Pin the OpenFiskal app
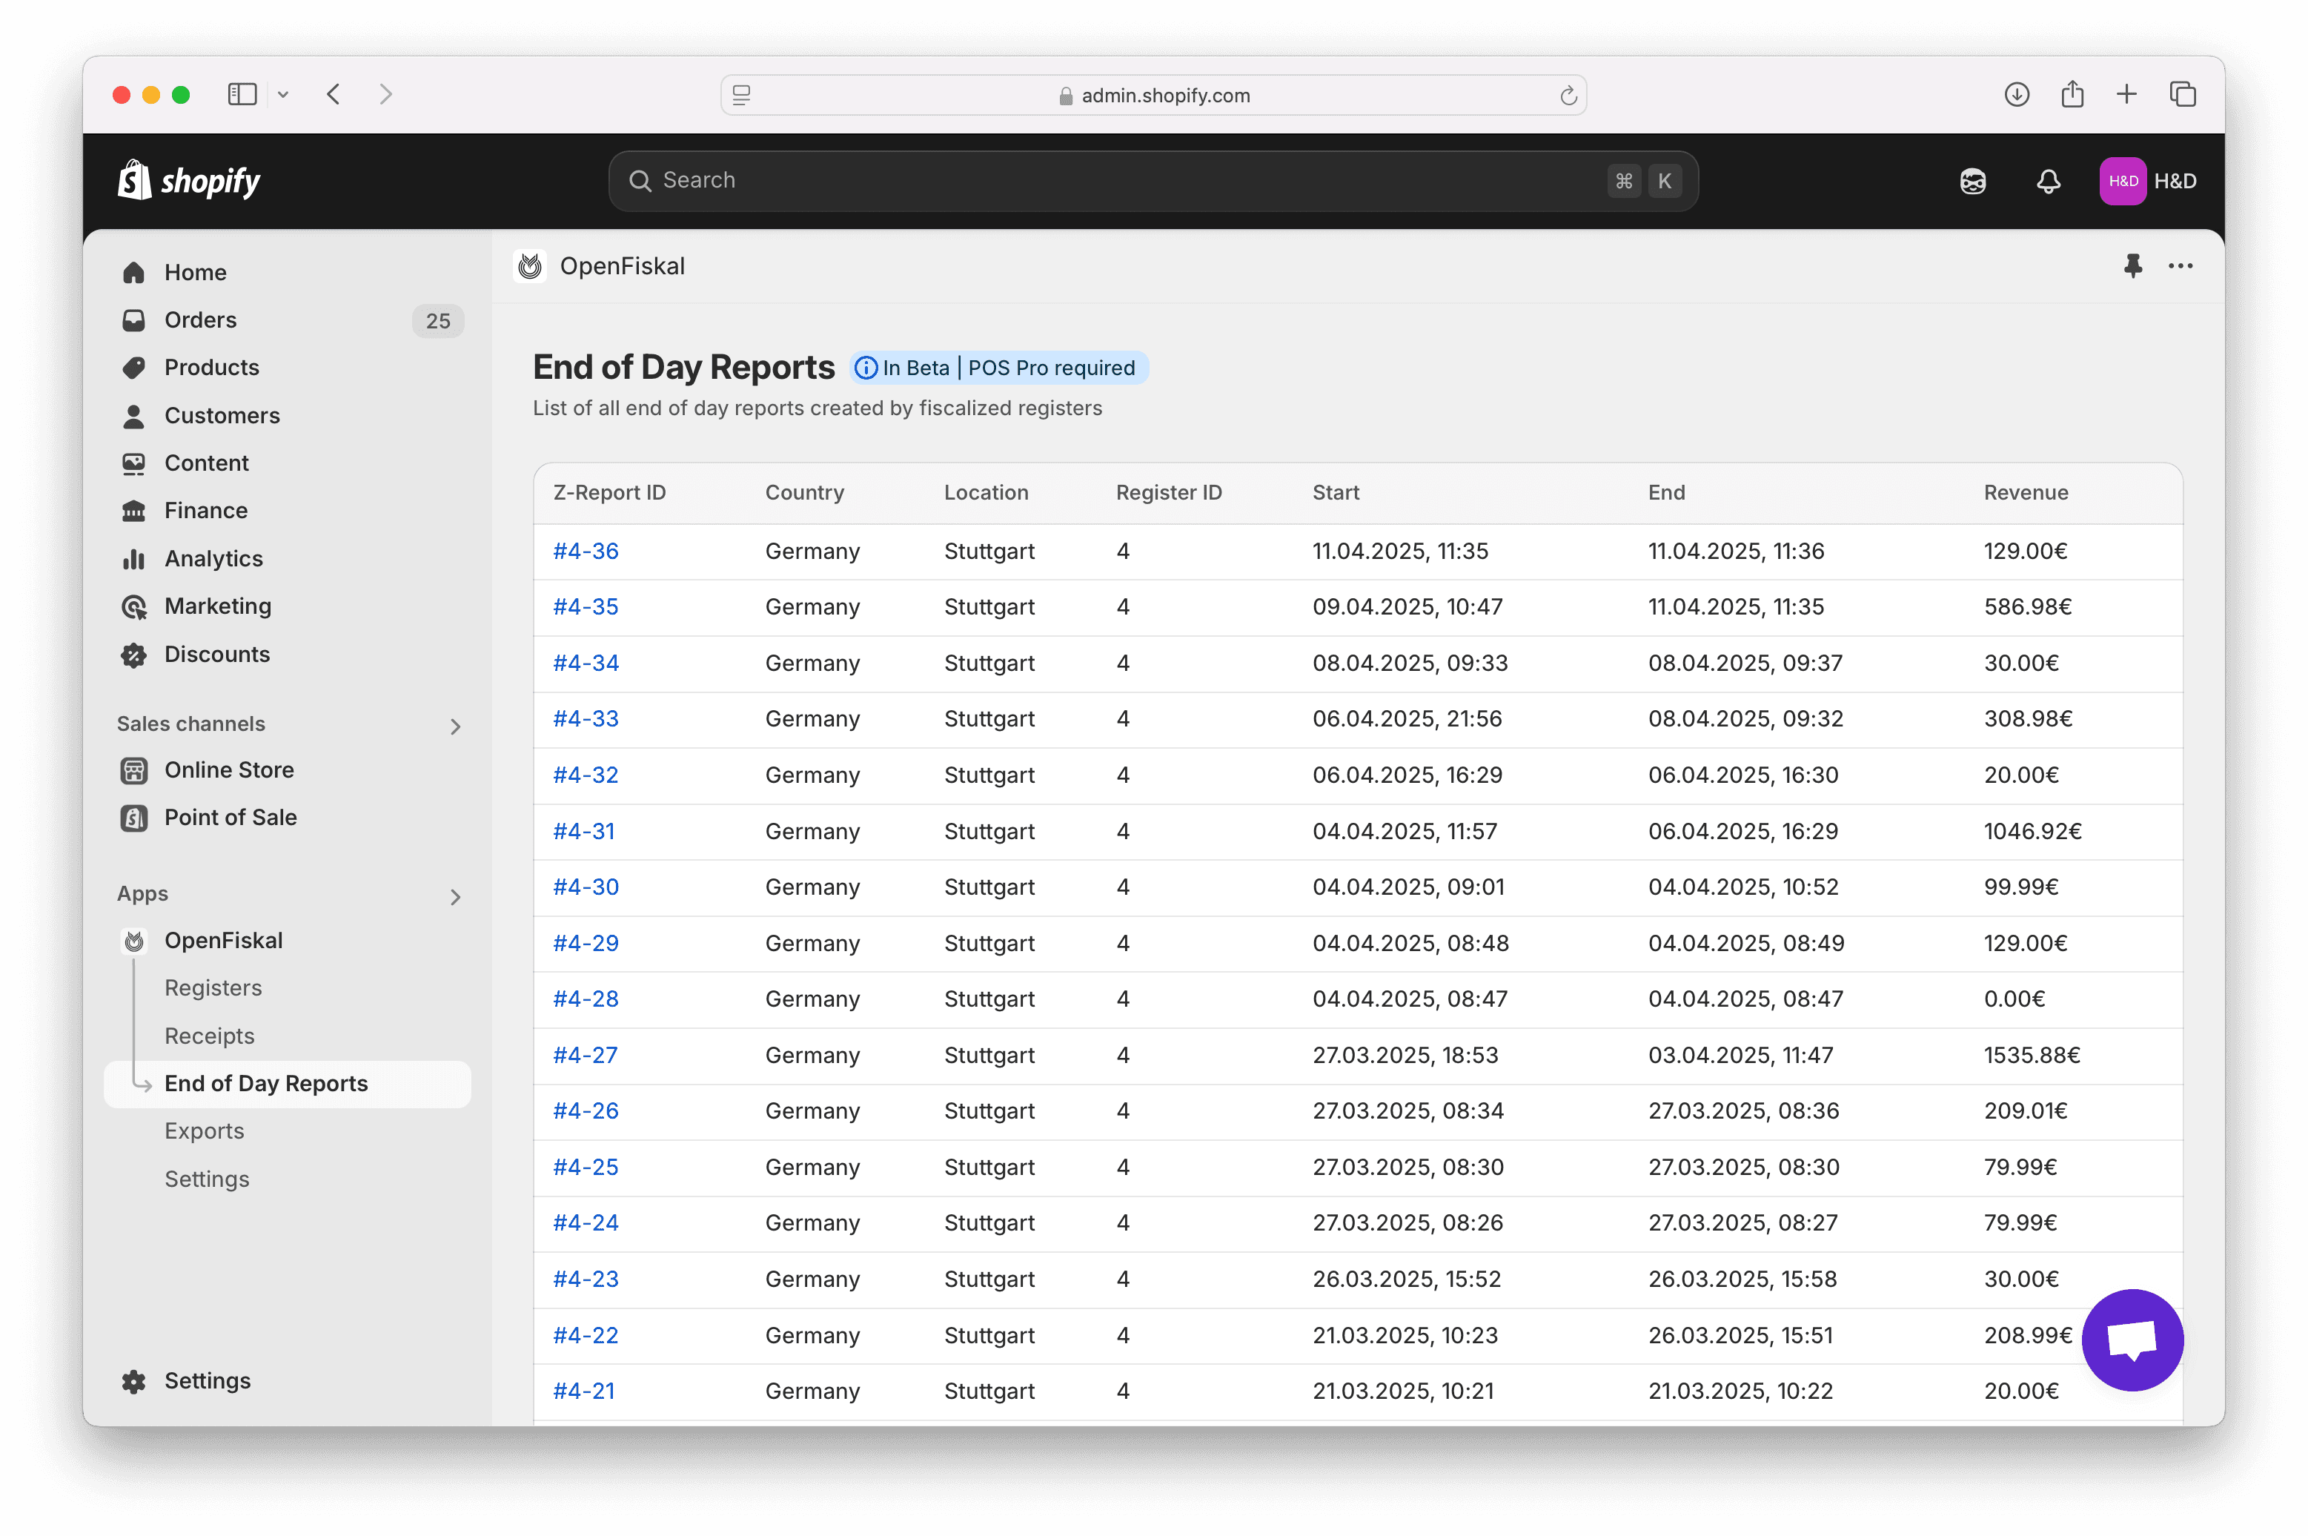Viewport: 2308px width, 1536px height. (2132, 265)
